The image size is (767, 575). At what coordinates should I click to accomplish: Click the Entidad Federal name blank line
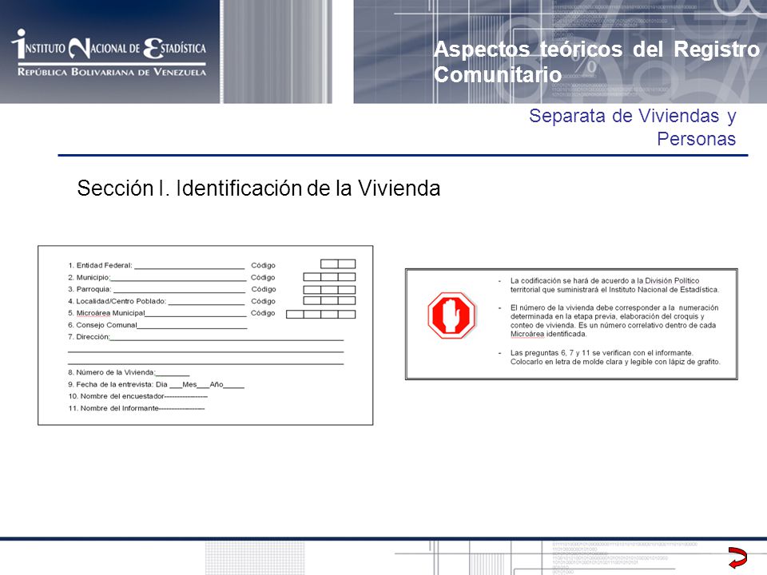pyautogui.click(x=189, y=266)
